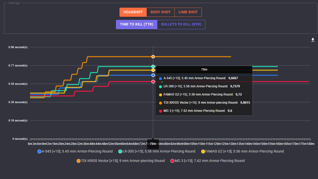Switch to BULLETS TO KILL (BTK) mode

click(181, 24)
